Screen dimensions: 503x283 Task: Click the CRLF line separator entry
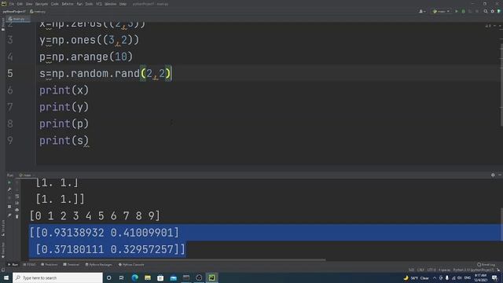[x=420, y=270]
